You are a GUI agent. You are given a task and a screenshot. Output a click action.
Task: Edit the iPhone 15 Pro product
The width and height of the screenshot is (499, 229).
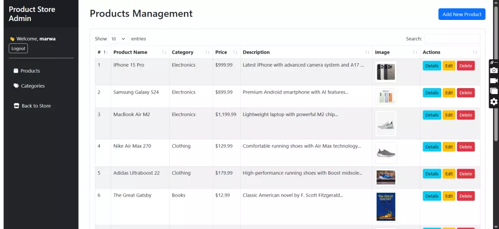pos(449,66)
